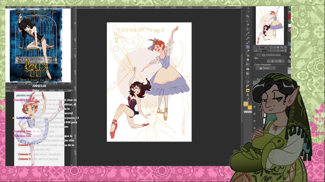This screenshot has height=182, width=325.
Task: Click the Princess Tutu reference image
Action: pyautogui.click(x=36, y=46)
